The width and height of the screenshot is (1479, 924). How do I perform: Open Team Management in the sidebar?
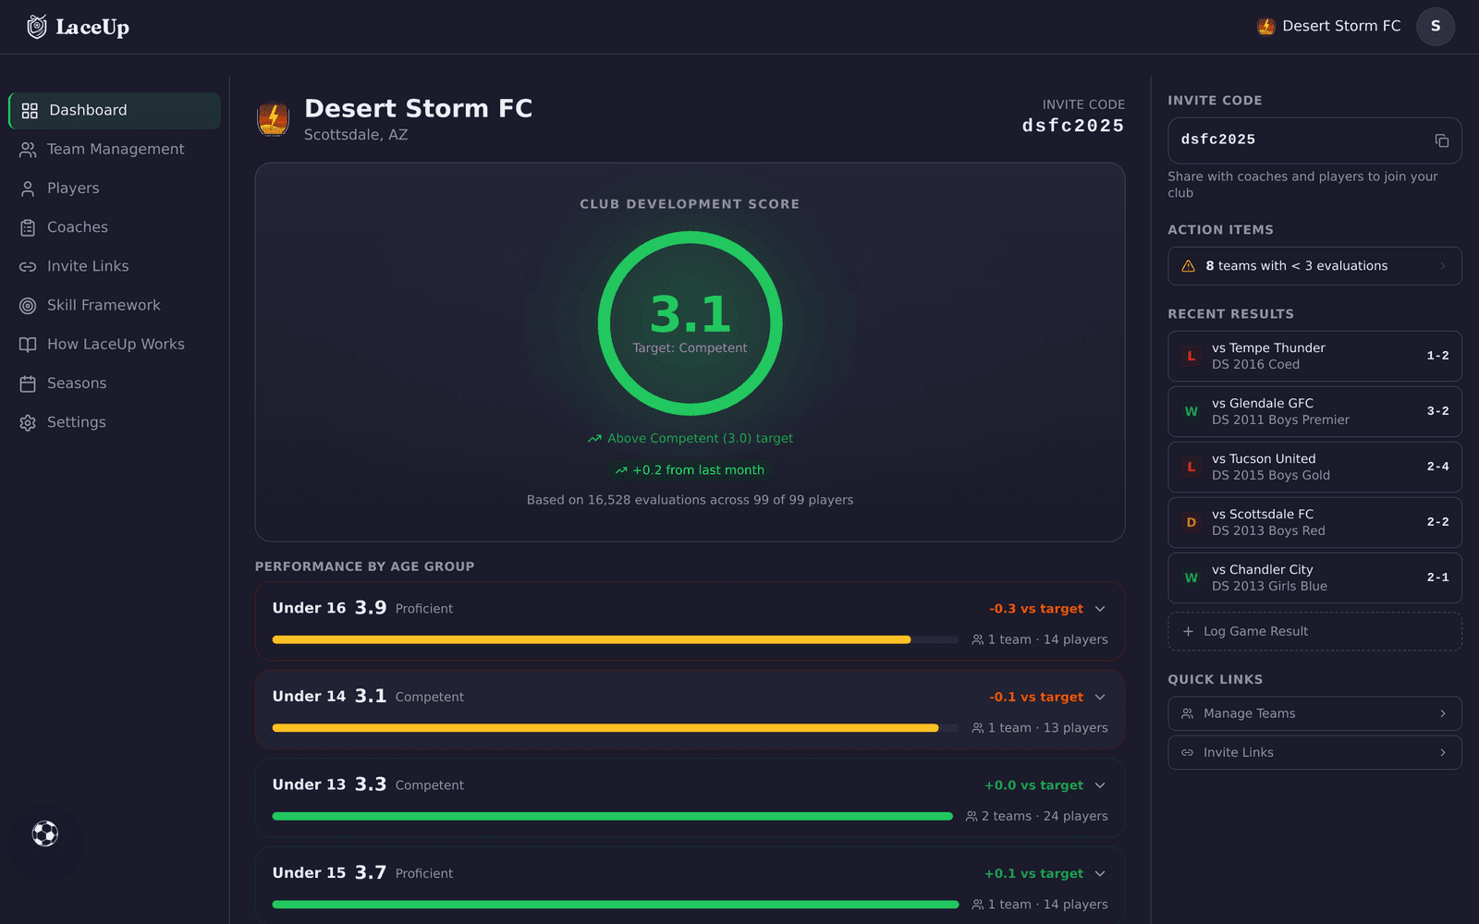click(115, 150)
